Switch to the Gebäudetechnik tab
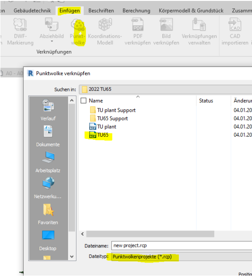 (32, 10)
